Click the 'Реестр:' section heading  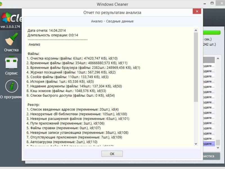point(33,105)
